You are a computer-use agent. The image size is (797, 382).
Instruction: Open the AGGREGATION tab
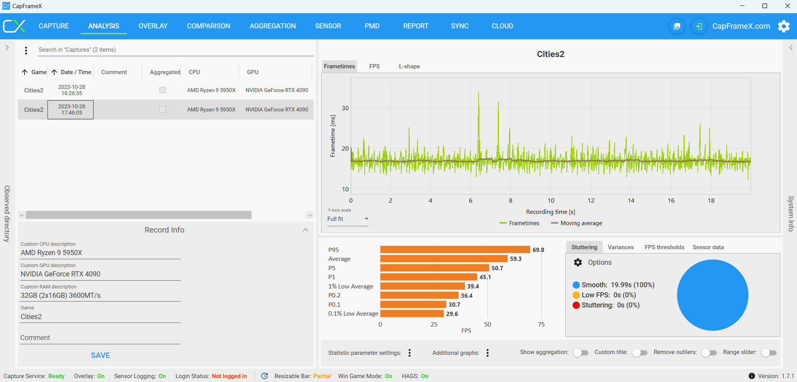(x=273, y=26)
